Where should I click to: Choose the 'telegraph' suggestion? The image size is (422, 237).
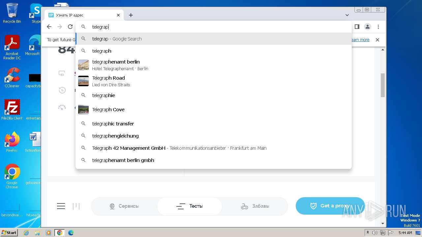tap(214, 51)
